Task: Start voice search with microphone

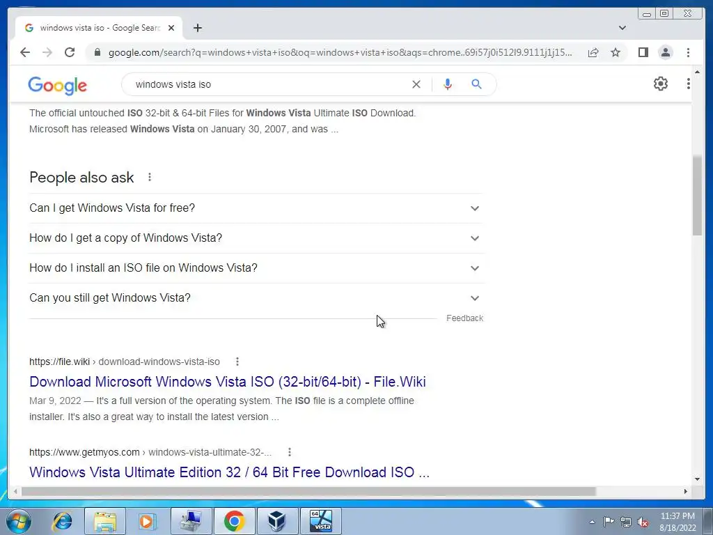Action: point(448,84)
